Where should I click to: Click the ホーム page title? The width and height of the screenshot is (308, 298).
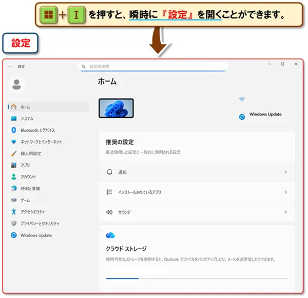point(107,81)
